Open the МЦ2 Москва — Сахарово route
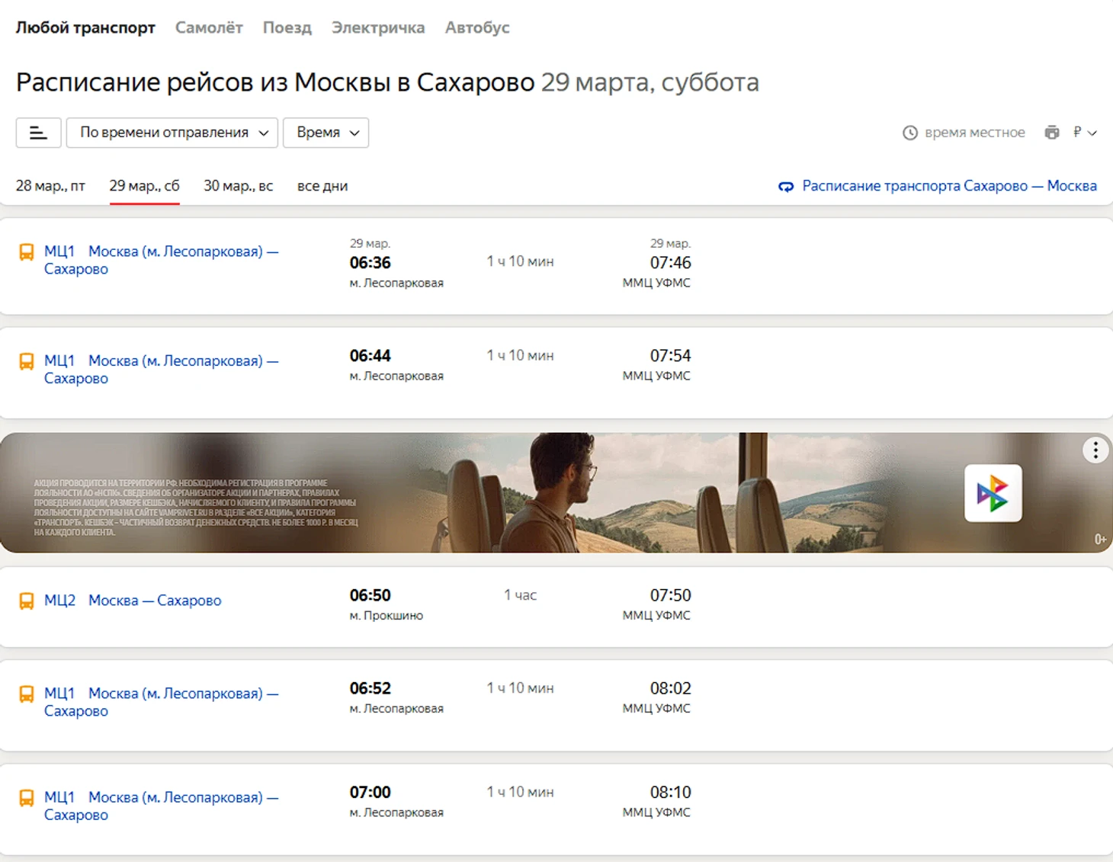 pyautogui.click(x=155, y=601)
